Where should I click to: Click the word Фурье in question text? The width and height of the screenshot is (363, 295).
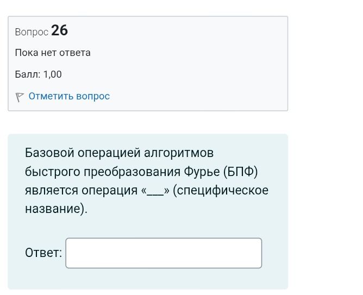point(202,172)
